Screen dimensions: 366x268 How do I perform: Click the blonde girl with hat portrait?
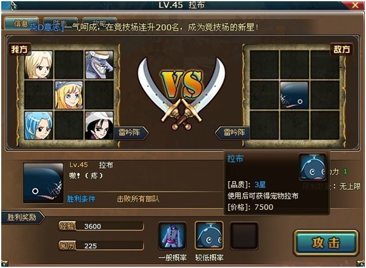click(x=69, y=95)
